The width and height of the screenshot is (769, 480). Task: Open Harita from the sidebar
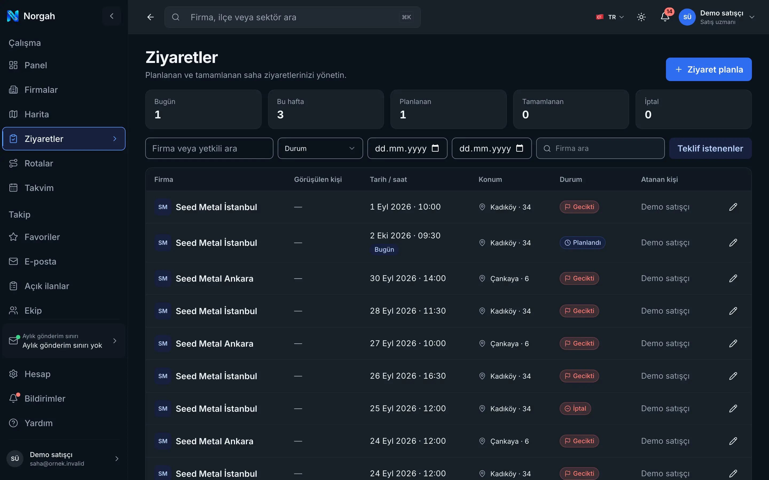pyautogui.click(x=64, y=114)
